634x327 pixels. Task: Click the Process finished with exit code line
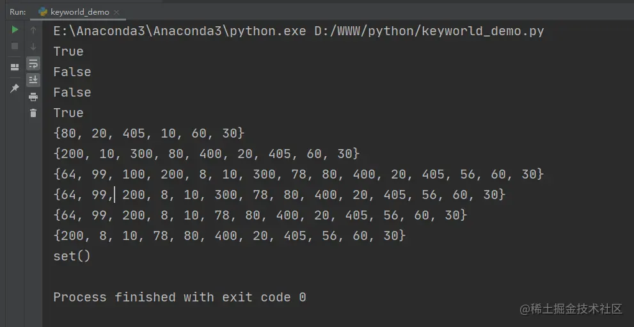click(180, 297)
